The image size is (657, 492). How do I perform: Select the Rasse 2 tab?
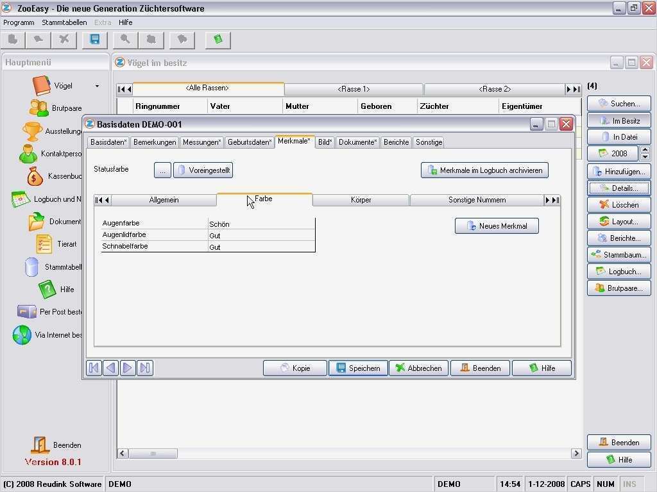(495, 89)
